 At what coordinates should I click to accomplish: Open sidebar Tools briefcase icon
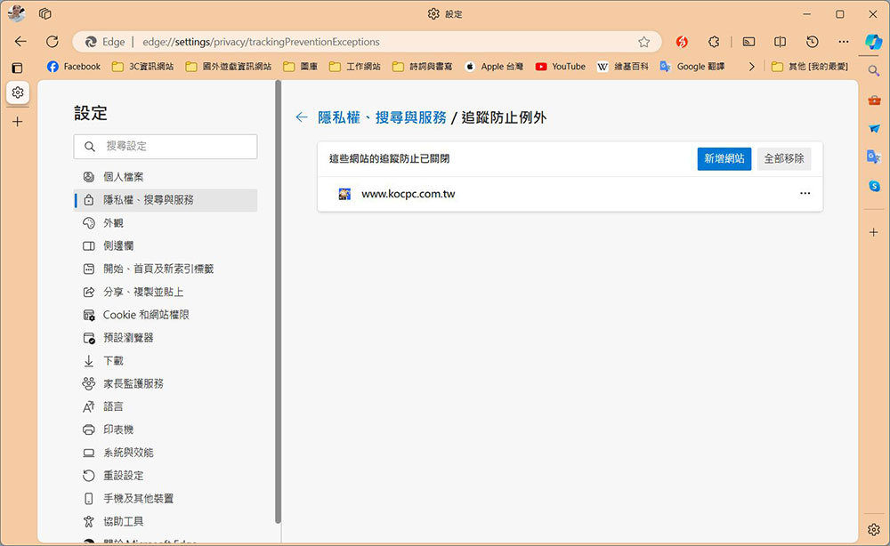[874, 100]
